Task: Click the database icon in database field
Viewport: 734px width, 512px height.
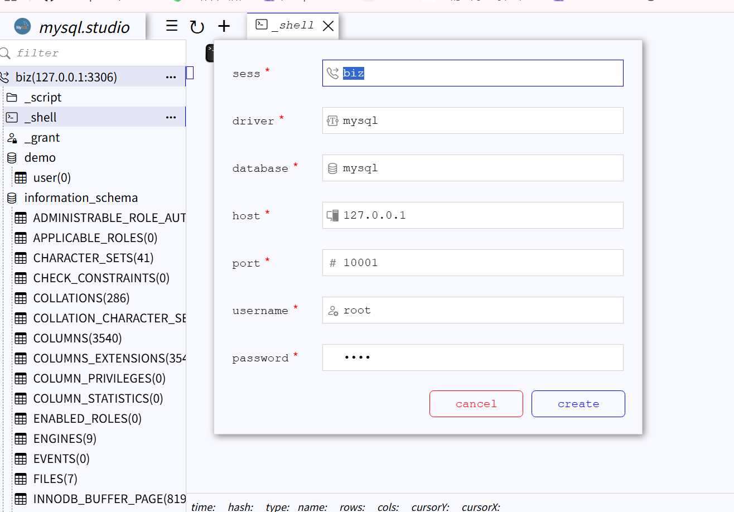Action: coord(333,168)
